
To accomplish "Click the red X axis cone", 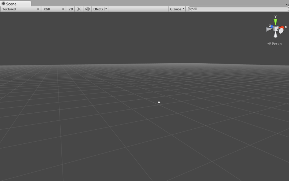I will point(281,27).
